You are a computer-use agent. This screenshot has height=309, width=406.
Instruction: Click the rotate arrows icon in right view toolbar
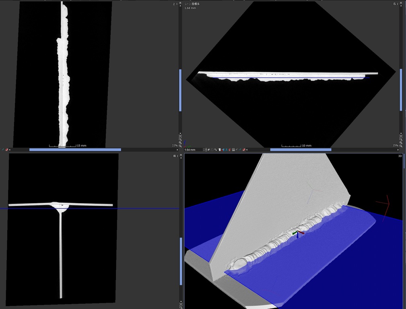(x=215, y=150)
